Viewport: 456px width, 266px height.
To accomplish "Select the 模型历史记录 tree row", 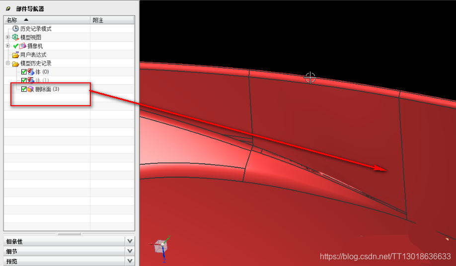I will 69,63.
